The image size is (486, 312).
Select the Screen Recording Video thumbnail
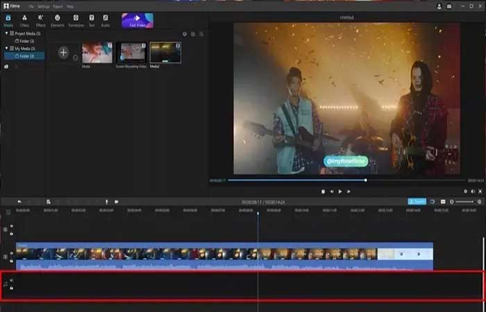pyautogui.click(x=131, y=53)
